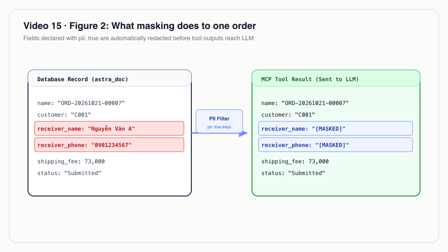Click customer "C001" in MCP Tool Result
Viewport: 448px width, 252px height.
point(288,115)
